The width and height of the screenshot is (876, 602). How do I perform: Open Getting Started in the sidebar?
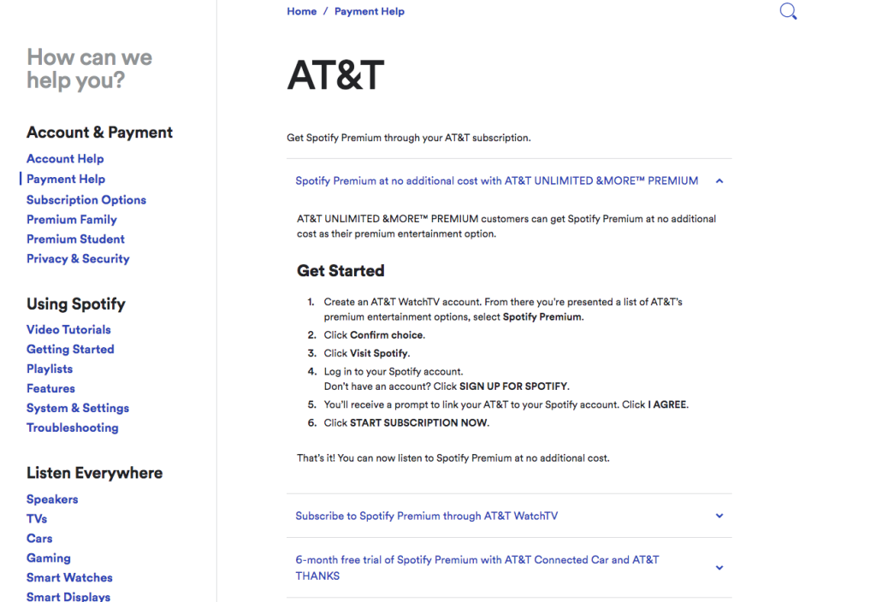pos(70,349)
